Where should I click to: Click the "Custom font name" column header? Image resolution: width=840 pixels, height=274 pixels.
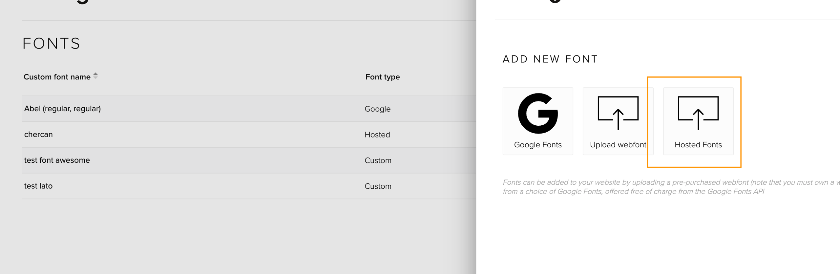click(x=57, y=77)
